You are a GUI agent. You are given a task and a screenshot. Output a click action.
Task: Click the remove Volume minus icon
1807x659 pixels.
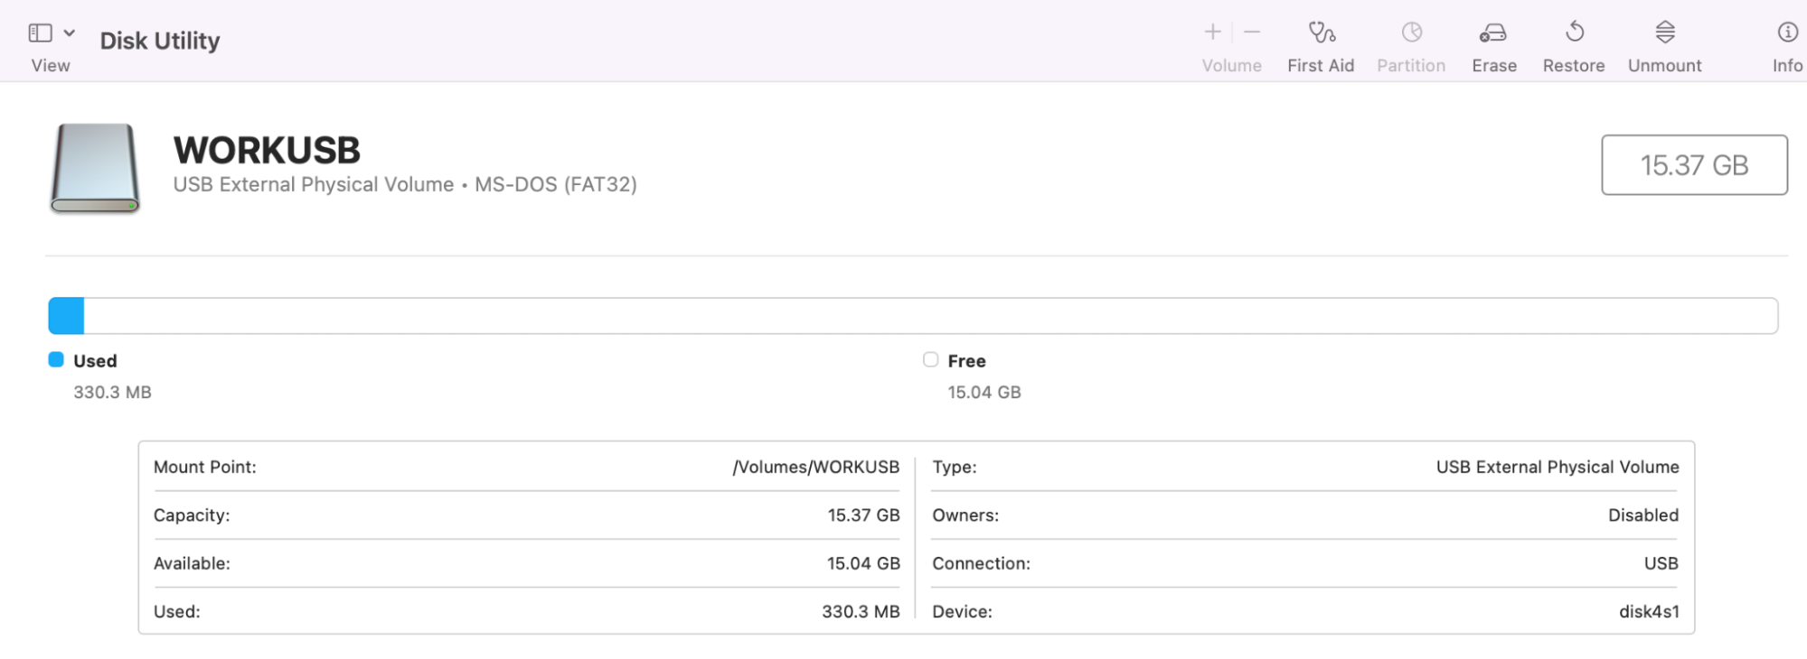tap(1252, 32)
